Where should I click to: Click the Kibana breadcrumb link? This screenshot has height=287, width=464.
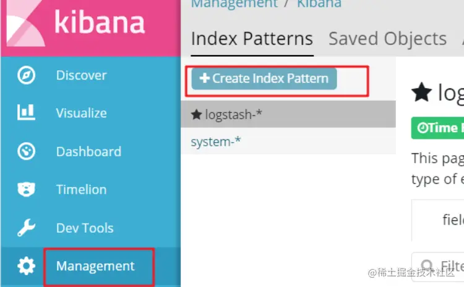tap(319, 4)
